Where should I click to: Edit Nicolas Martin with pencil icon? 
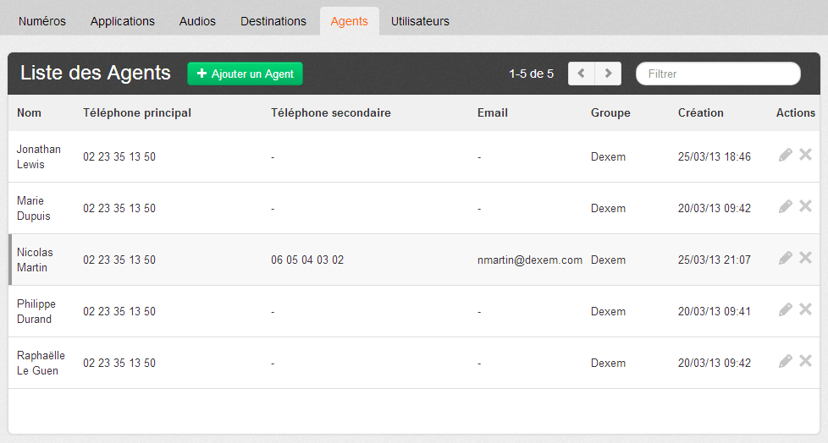786,258
